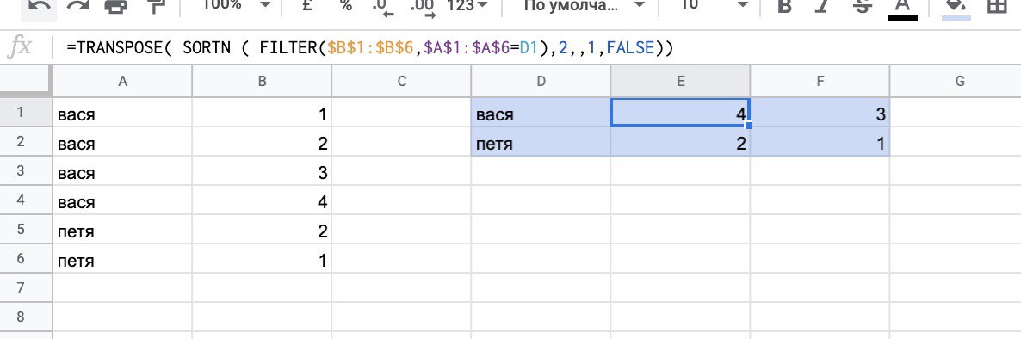
Task: Select cell A6 containing 'петя'
Action: tap(122, 258)
